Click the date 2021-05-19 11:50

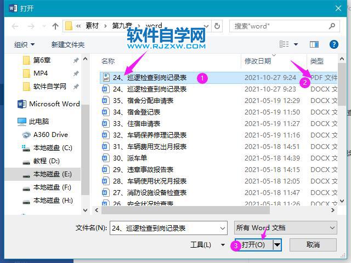coord(272,112)
